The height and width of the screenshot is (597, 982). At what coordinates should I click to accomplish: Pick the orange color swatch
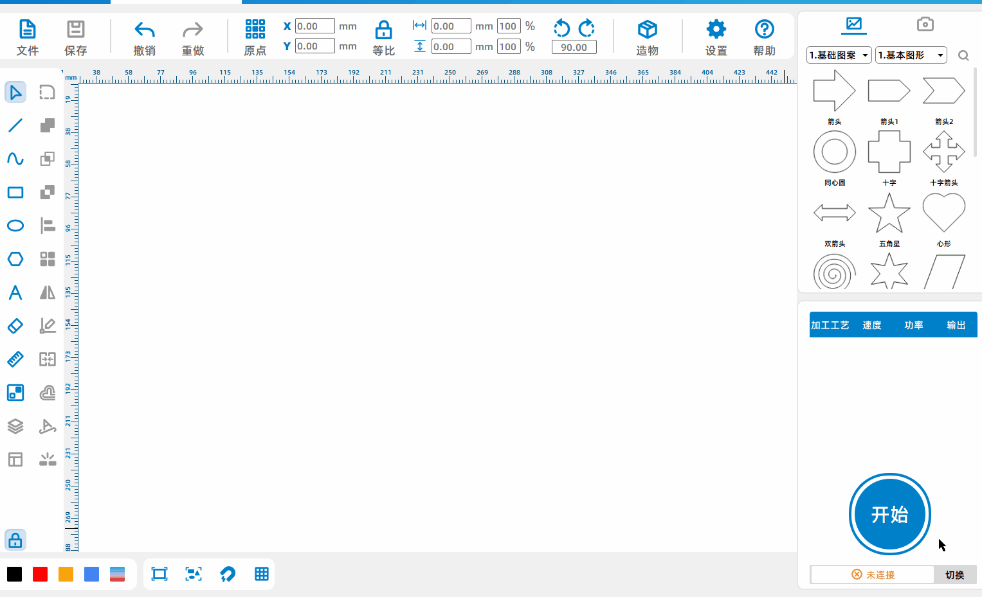(x=66, y=574)
